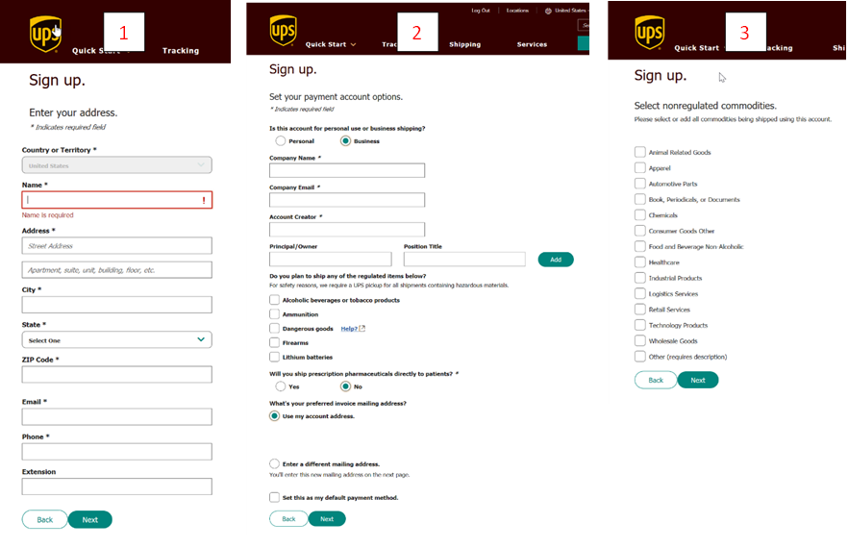Click the UPS logo in panel 3

(x=649, y=32)
